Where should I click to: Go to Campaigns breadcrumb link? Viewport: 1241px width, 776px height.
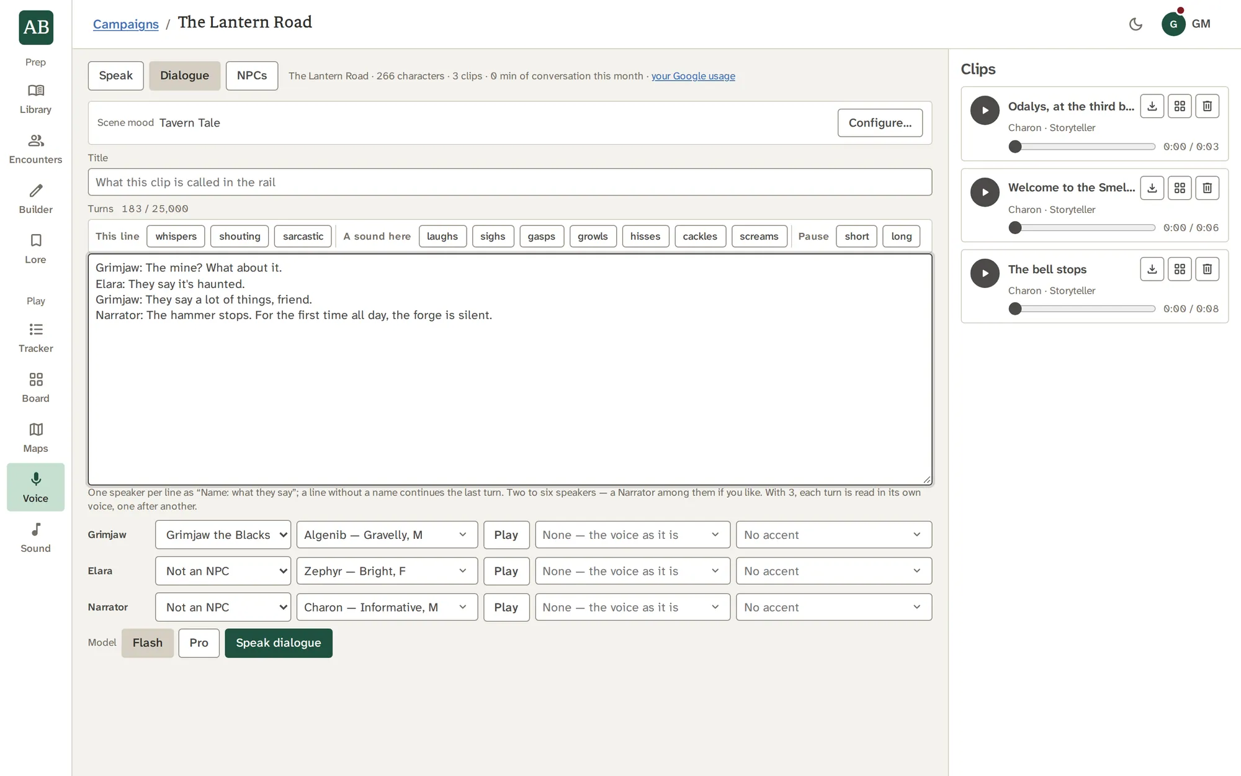tap(126, 24)
